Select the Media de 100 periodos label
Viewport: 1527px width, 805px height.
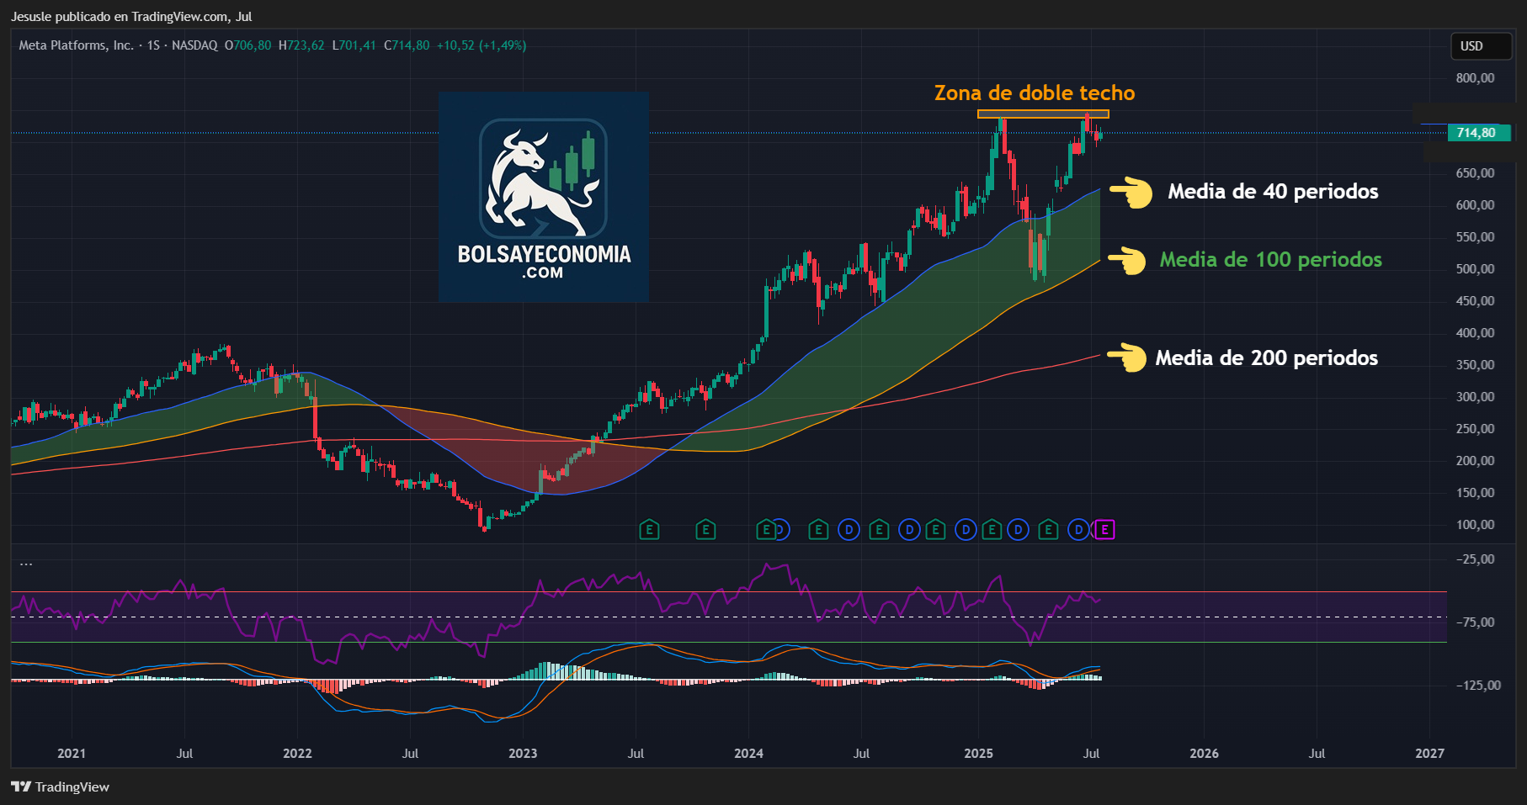pyautogui.click(x=1270, y=260)
